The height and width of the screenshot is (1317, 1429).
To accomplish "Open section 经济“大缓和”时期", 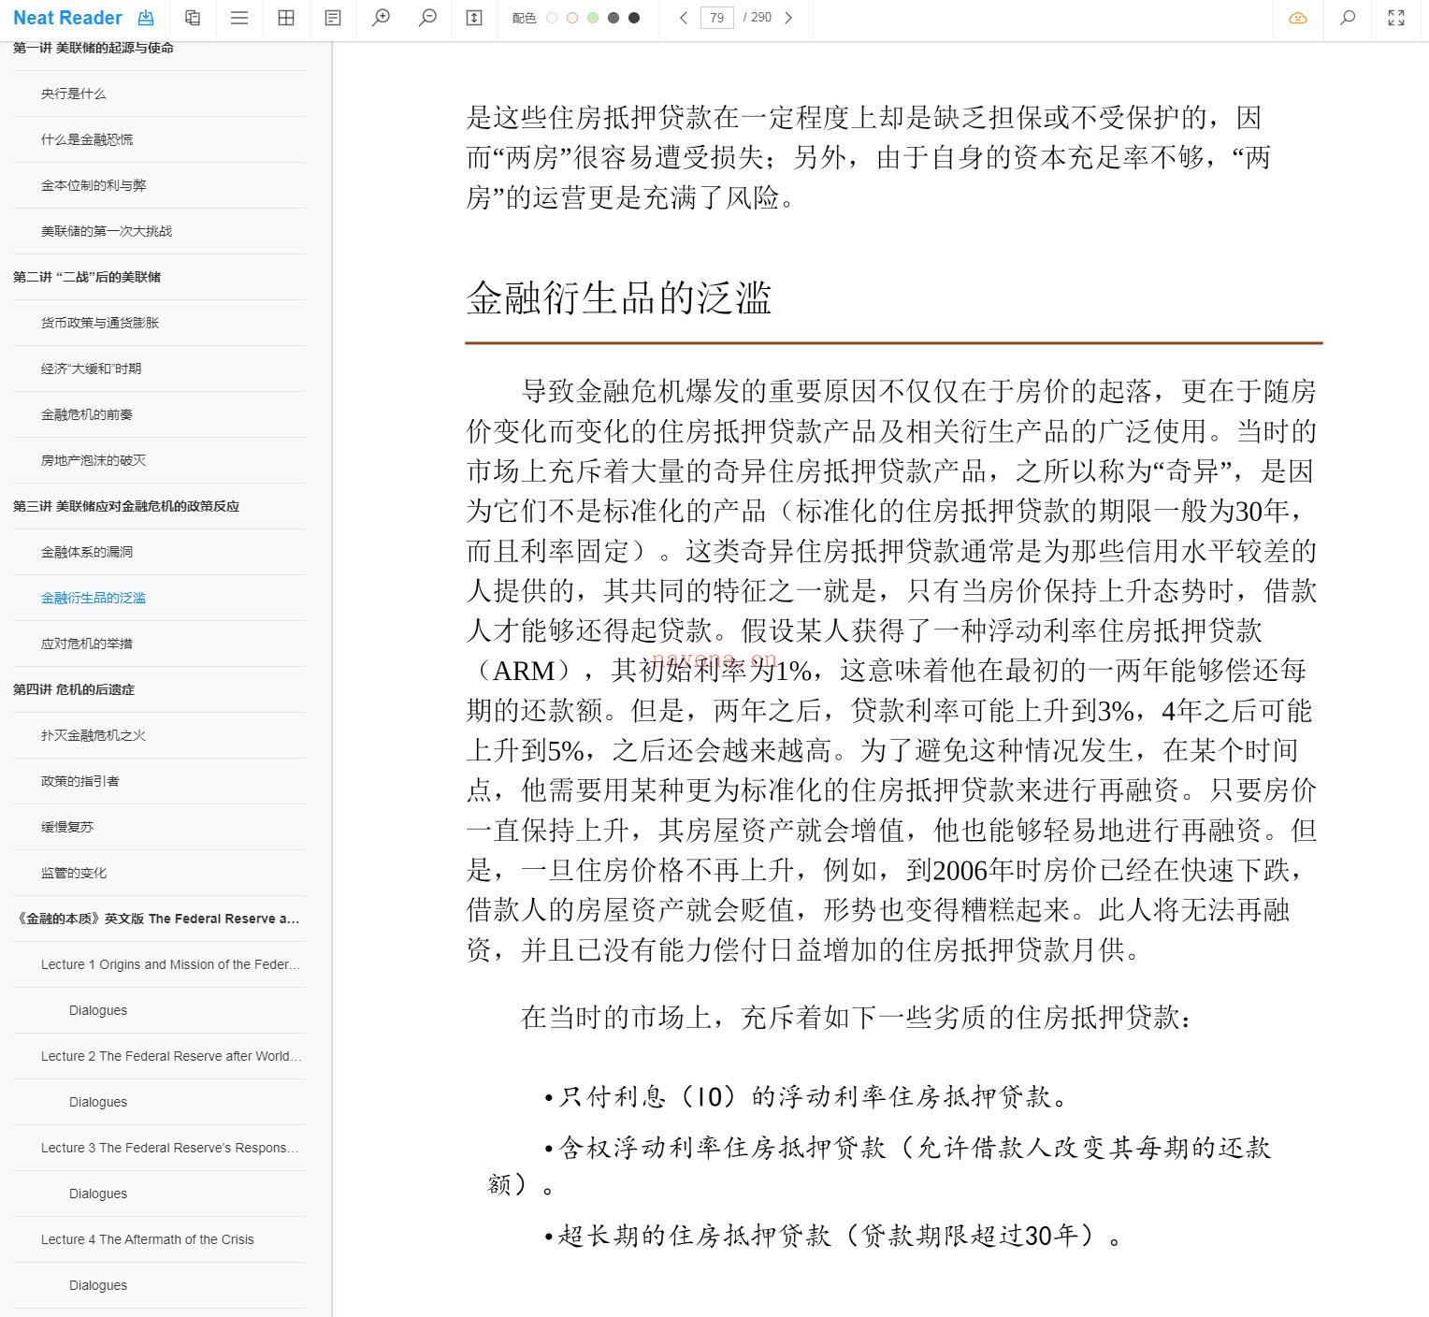I will click(x=91, y=369).
